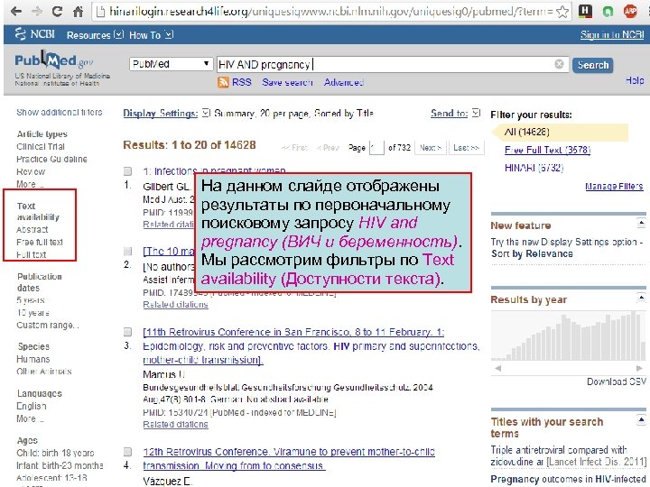Filter by Practice Guideline article type
This screenshot has width=650, height=487.
tap(51, 159)
